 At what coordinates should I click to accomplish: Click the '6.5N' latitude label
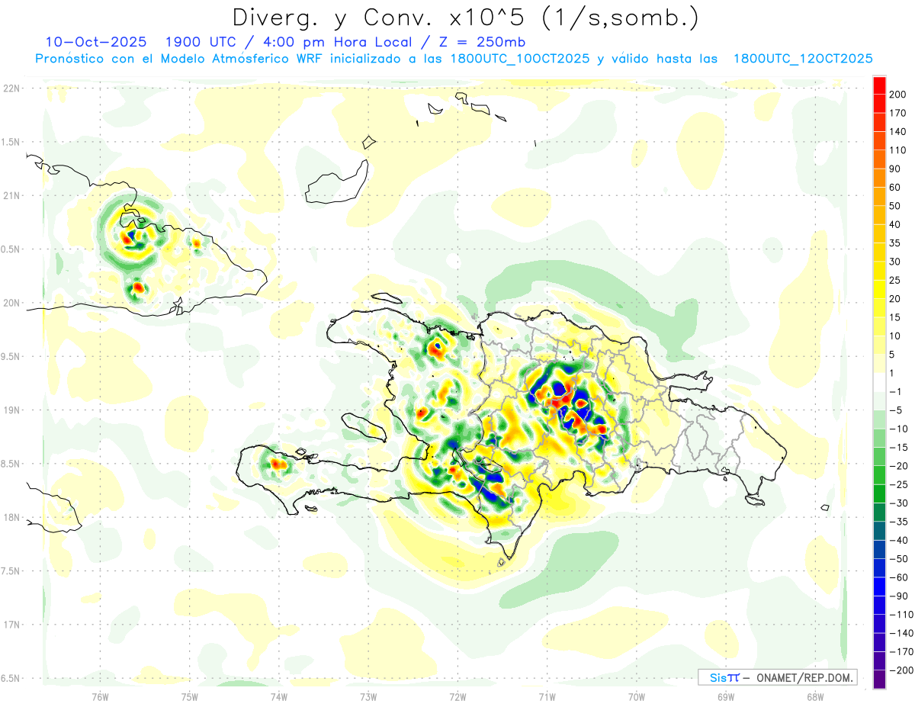[11, 678]
